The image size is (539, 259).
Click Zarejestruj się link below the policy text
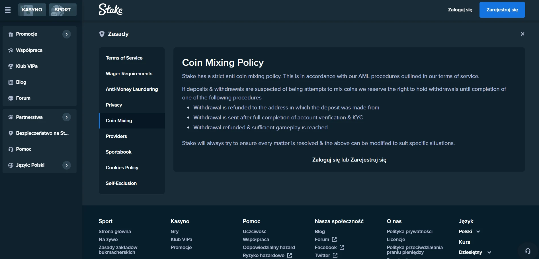click(x=368, y=160)
